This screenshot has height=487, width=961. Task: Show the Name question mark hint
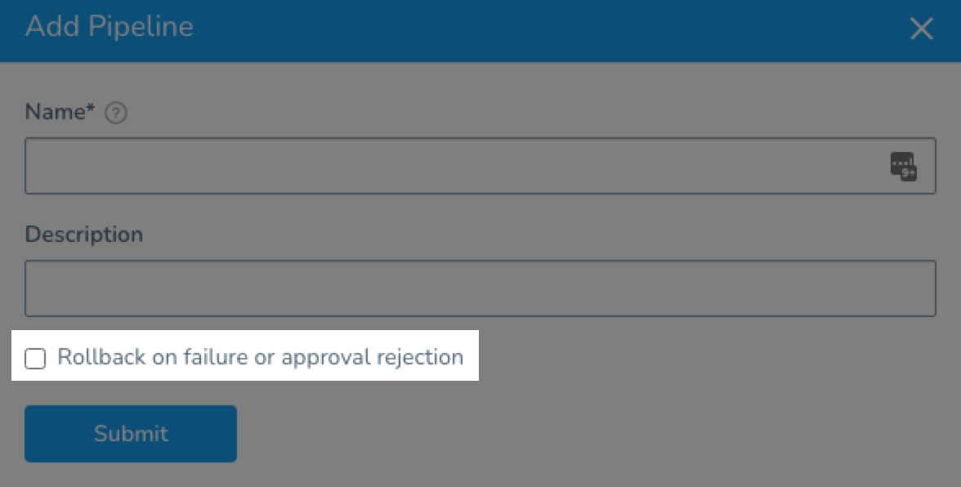[116, 113]
